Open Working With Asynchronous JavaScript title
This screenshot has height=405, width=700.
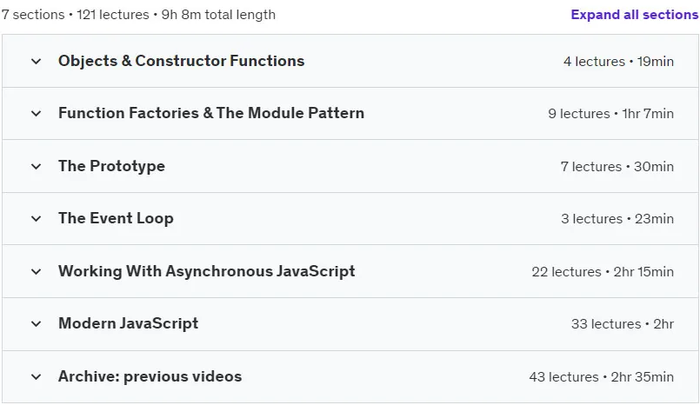[207, 272]
